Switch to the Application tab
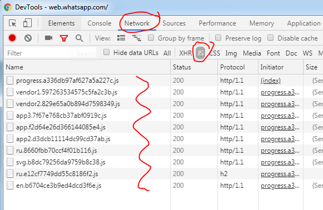 coord(304,23)
